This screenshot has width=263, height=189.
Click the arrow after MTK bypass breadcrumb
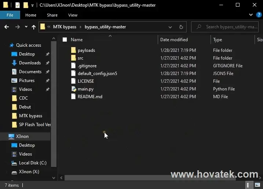pyautogui.click(x=80, y=27)
